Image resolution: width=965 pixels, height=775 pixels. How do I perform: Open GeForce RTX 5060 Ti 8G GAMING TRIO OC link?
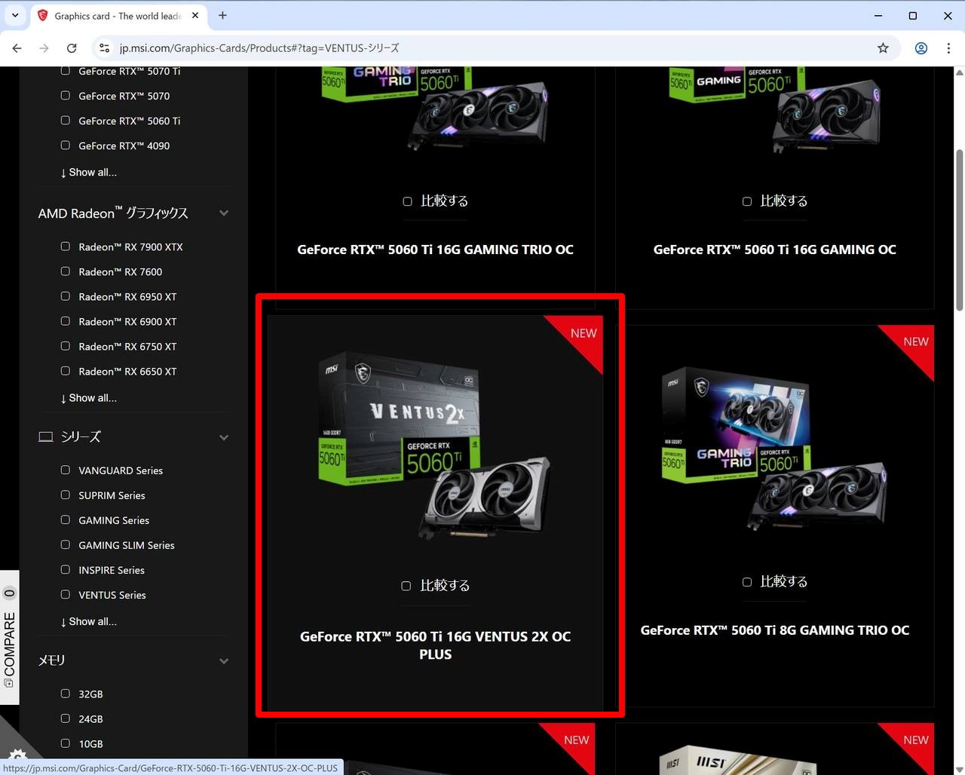coord(775,630)
